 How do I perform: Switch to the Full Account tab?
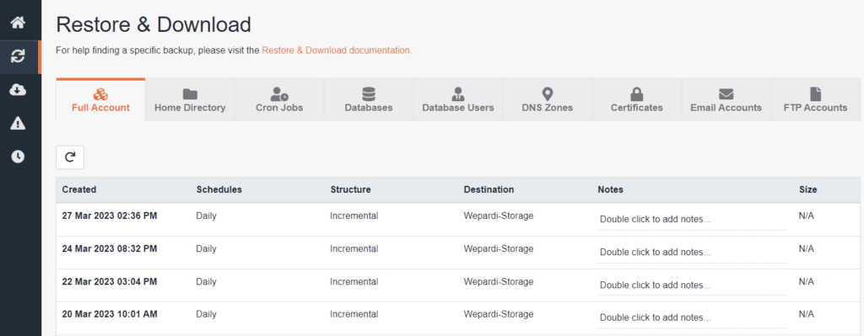point(101,99)
